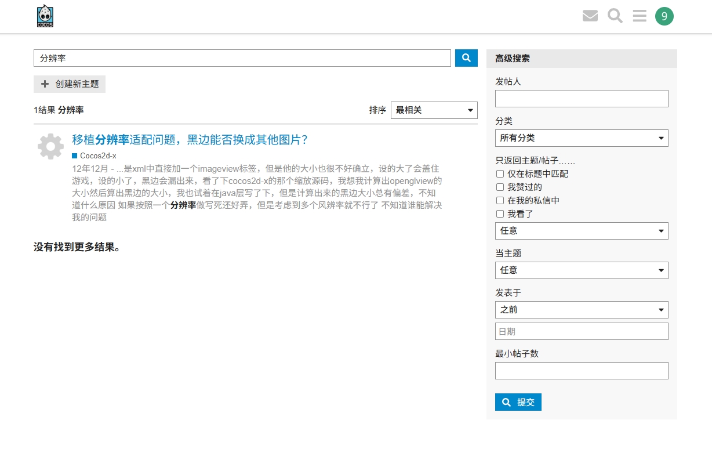
Task: Open the 当主题 任意 selector
Action: [x=582, y=270]
